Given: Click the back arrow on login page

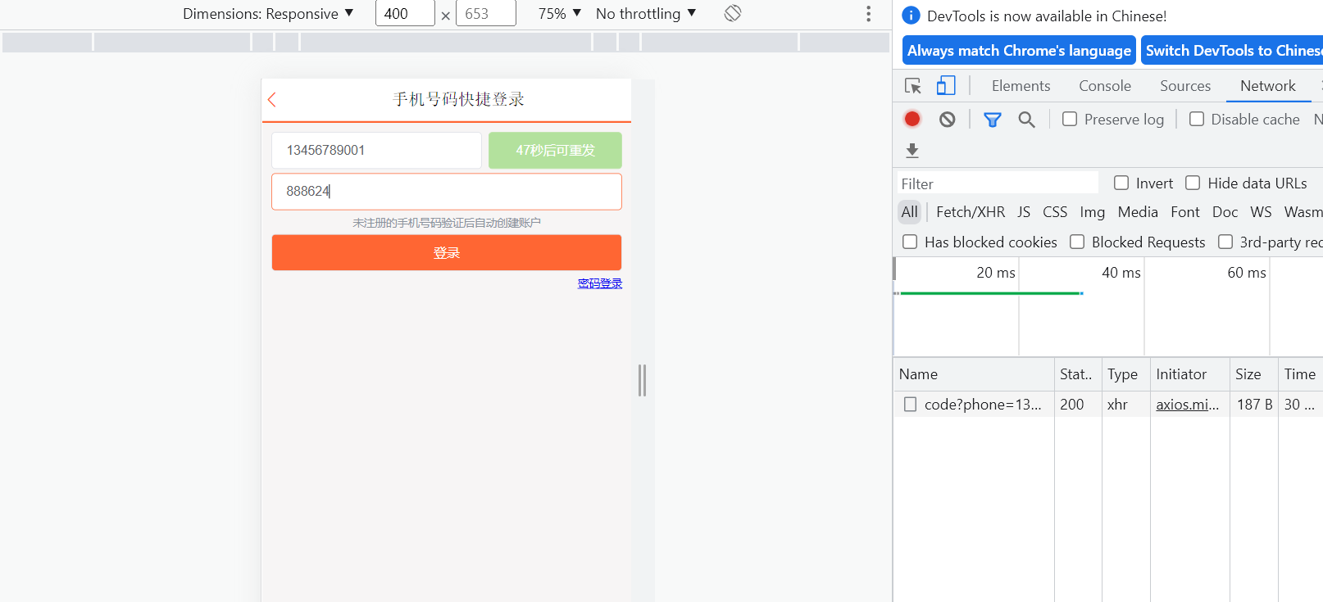Looking at the screenshot, I should pos(272,99).
